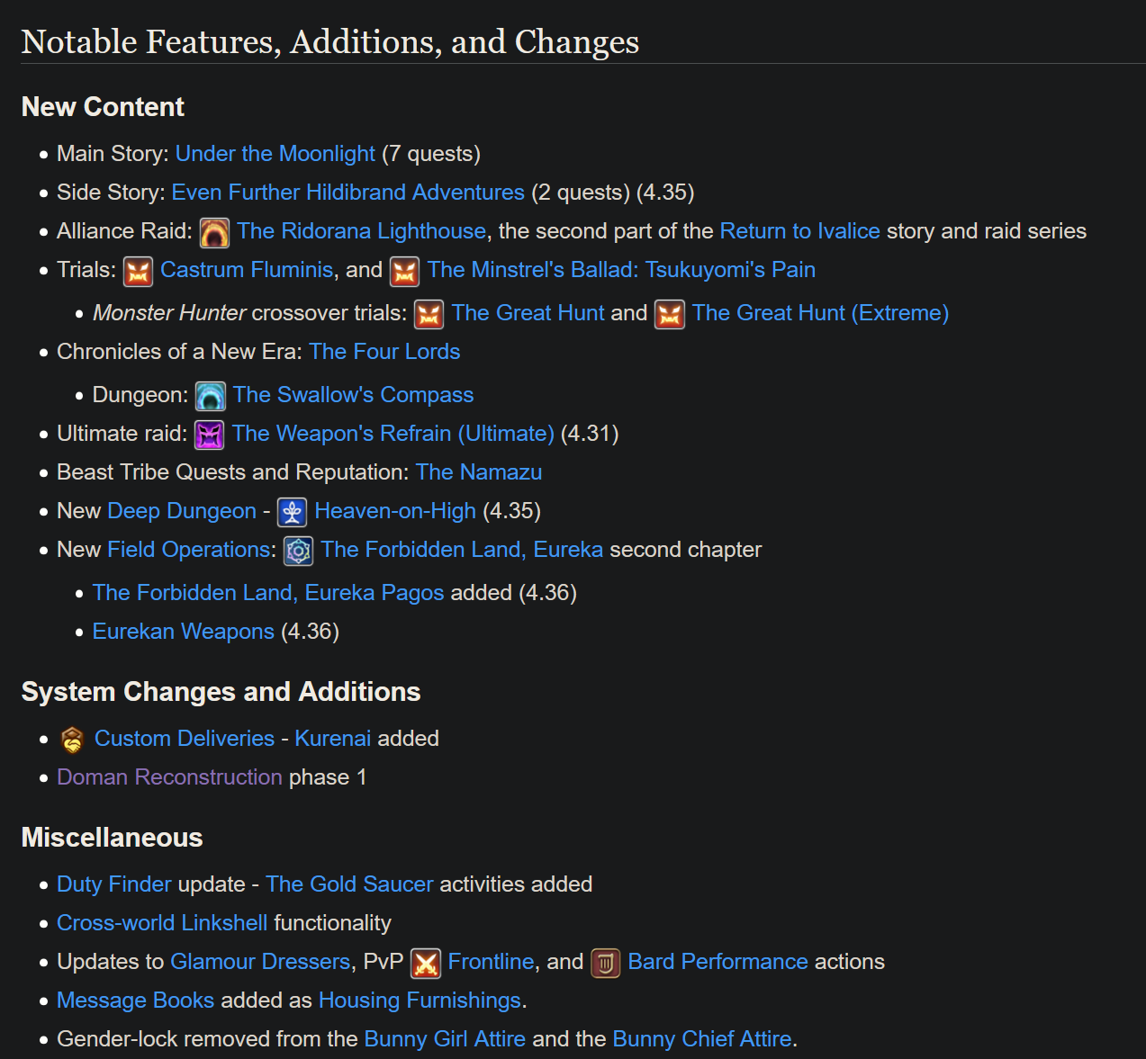
Task: Follow the Field Operations link
Action: click(188, 550)
